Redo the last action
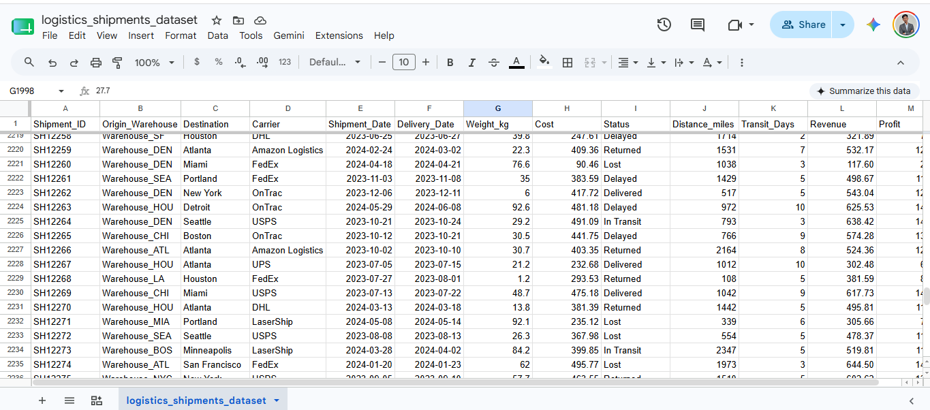Screen dimensions: 930x410 pos(74,62)
